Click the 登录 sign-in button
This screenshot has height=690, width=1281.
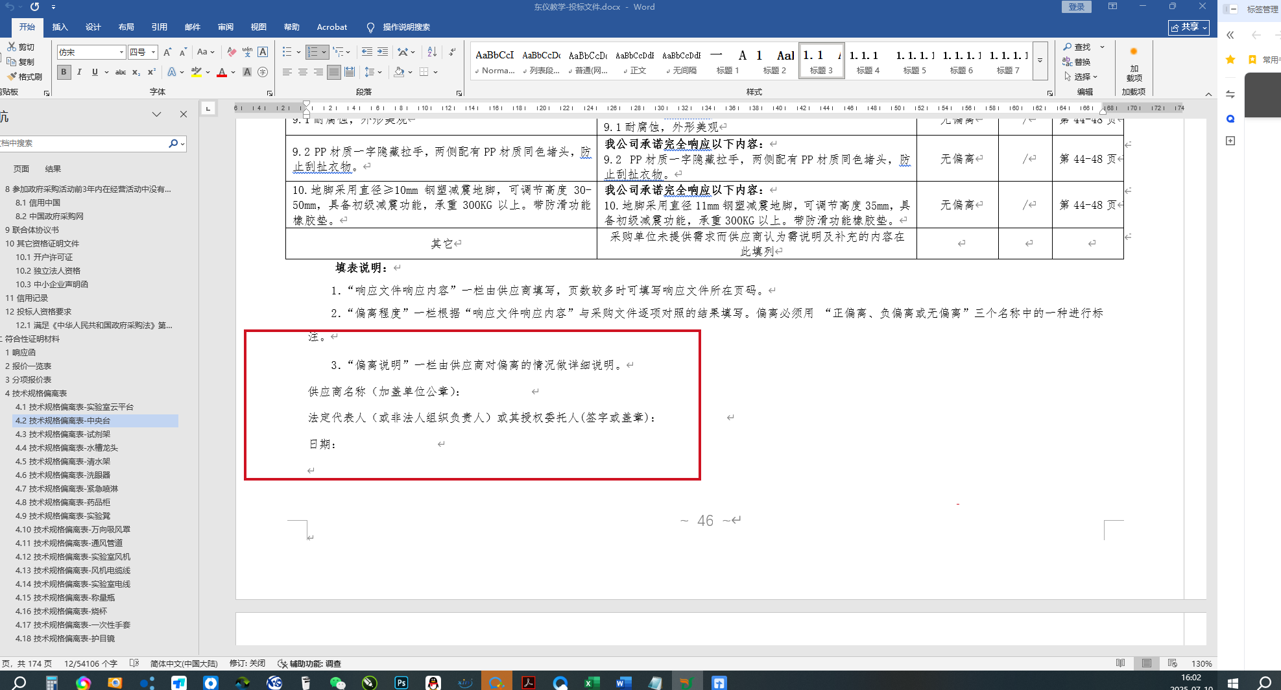(1076, 6)
